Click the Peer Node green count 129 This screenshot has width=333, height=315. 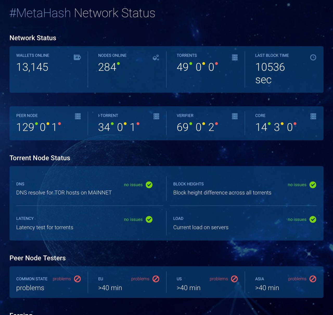click(x=25, y=127)
